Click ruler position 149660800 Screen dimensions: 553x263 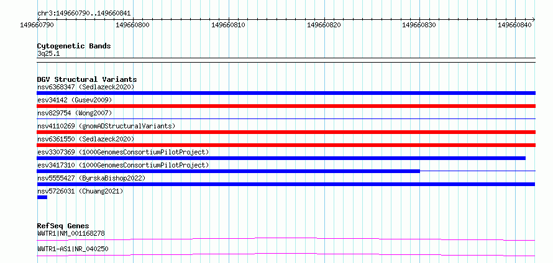tap(132, 25)
